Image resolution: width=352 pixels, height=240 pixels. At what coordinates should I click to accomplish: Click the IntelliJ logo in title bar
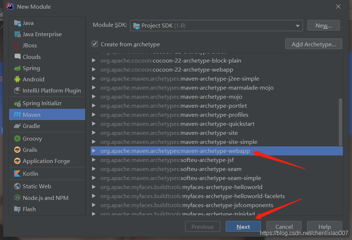[10, 7]
